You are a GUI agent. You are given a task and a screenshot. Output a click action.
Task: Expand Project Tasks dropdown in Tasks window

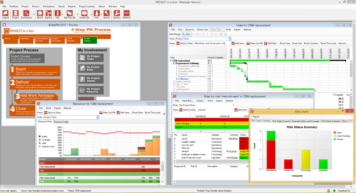(230, 39)
